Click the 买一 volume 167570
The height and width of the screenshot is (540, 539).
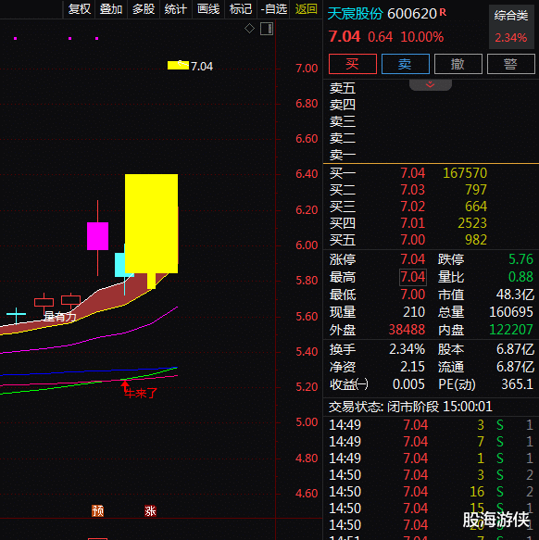pos(465,173)
